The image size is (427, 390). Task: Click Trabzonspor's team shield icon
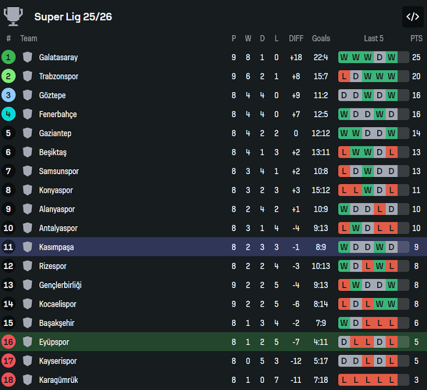point(27,76)
